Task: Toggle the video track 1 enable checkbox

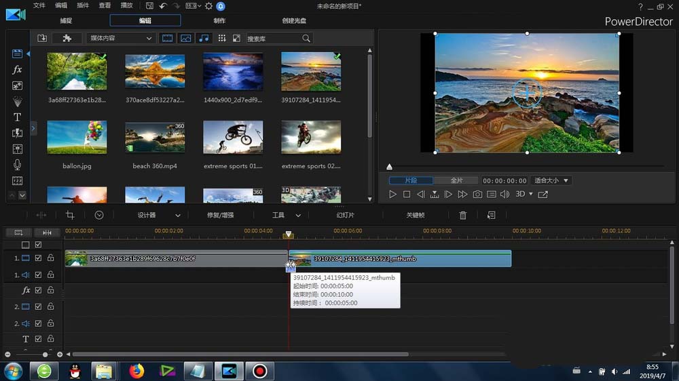Action: [x=39, y=258]
